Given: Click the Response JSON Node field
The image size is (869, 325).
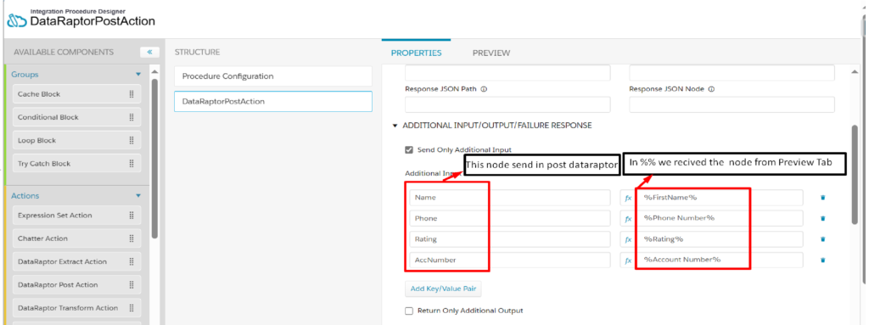Looking at the screenshot, I should 732,104.
